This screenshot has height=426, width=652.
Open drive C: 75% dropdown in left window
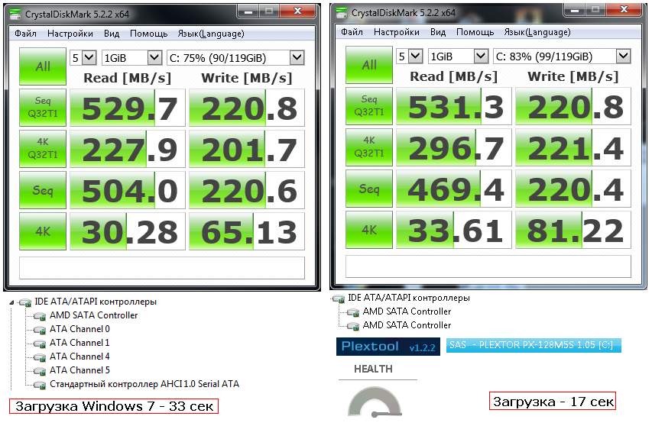pyautogui.click(x=297, y=58)
